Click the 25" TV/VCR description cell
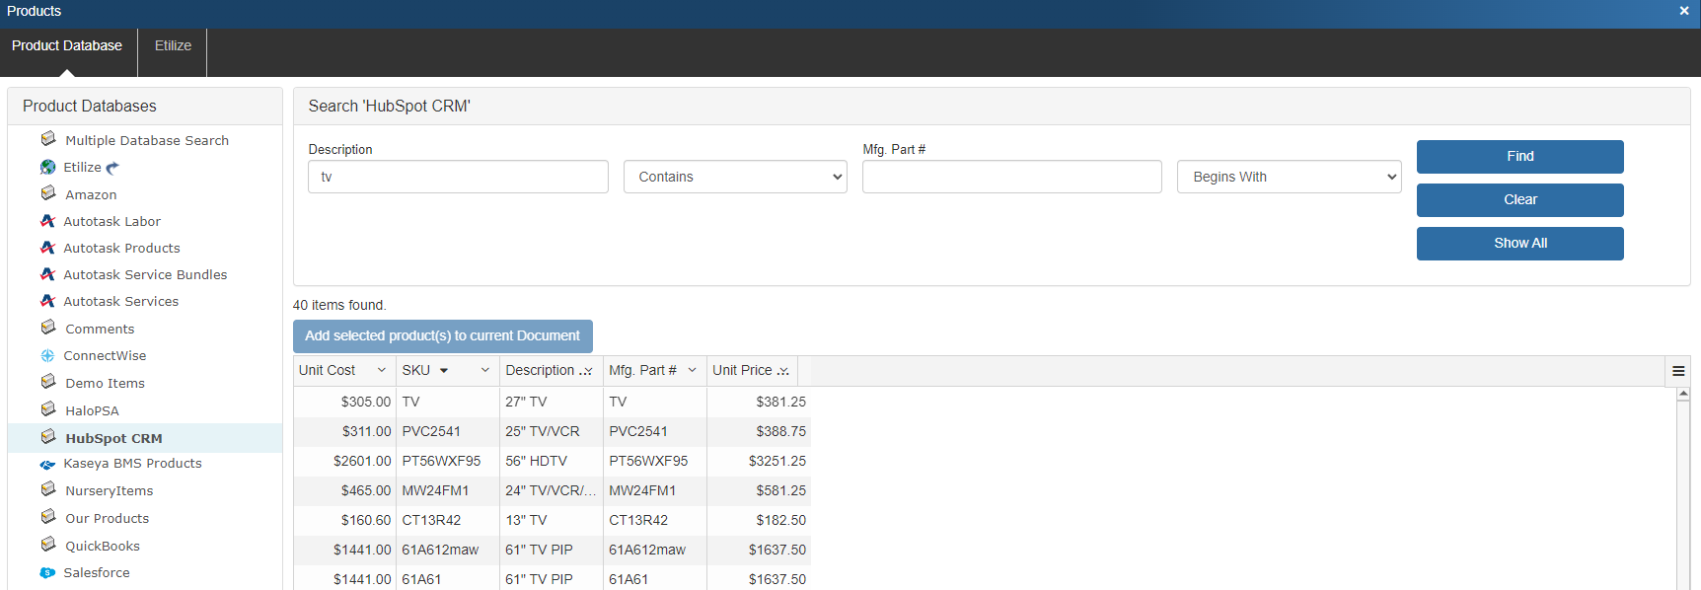This screenshot has width=1701, height=590. pyautogui.click(x=552, y=431)
